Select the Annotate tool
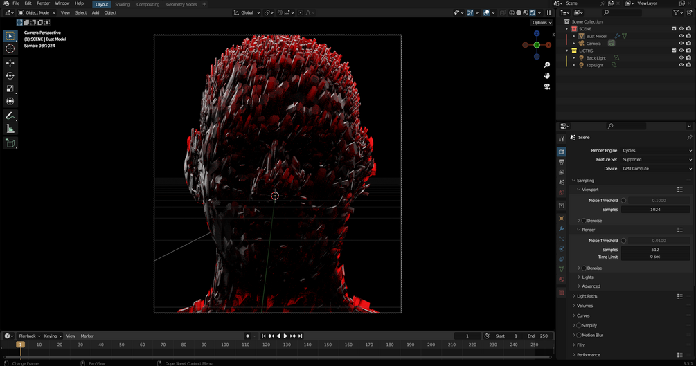The height and width of the screenshot is (366, 696). coord(10,116)
